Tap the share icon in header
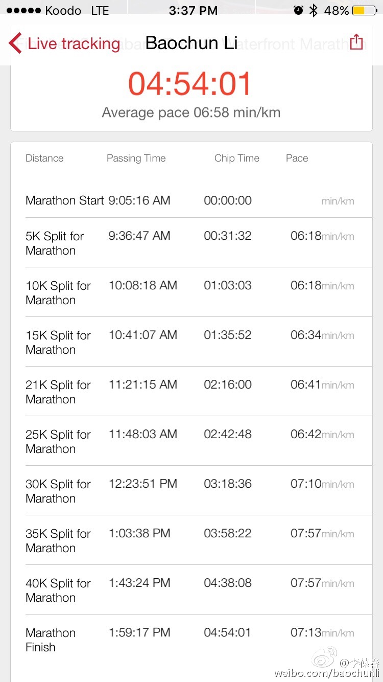 click(356, 42)
